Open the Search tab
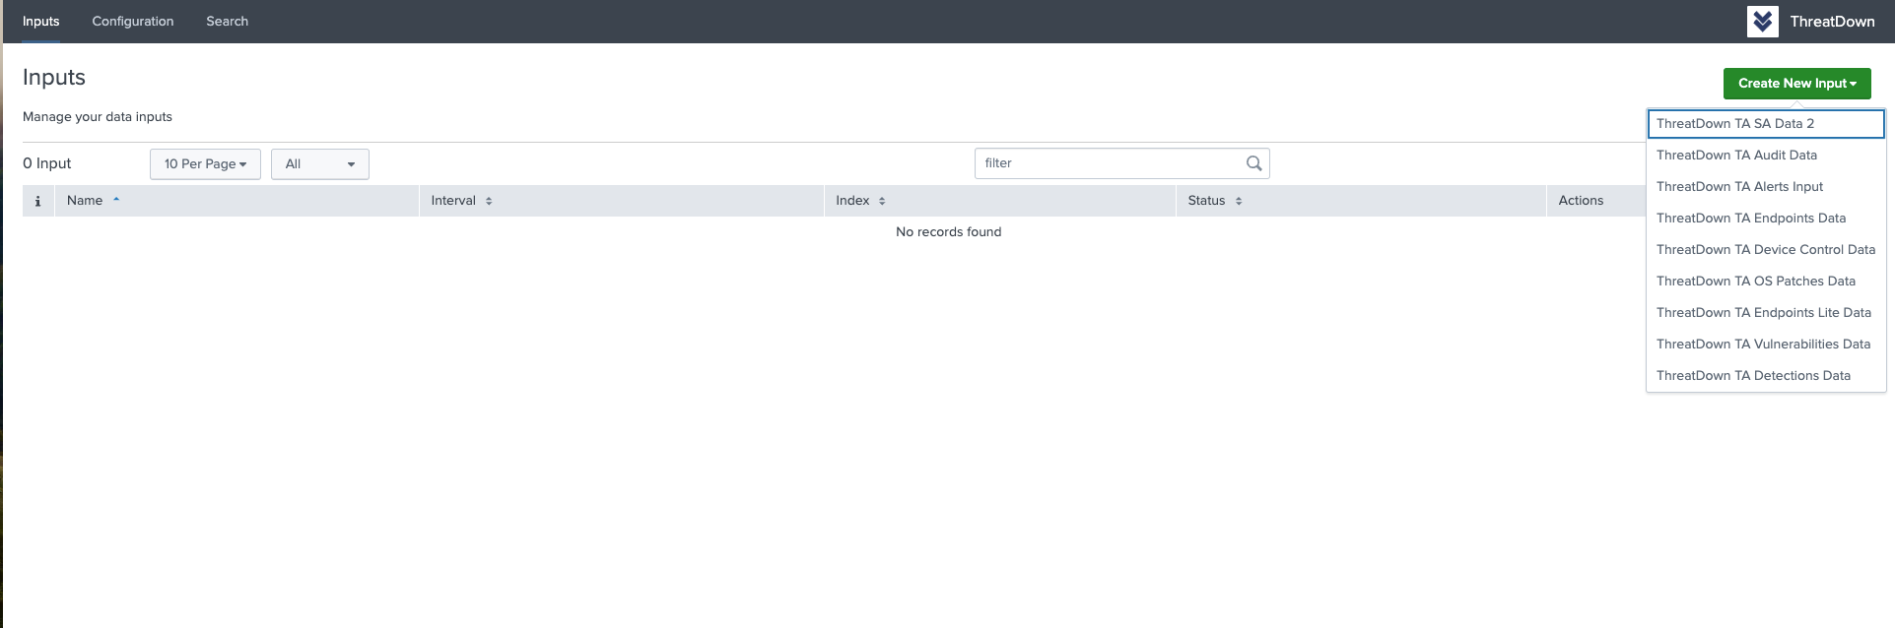This screenshot has height=628, width=1895. pos(227,21)
